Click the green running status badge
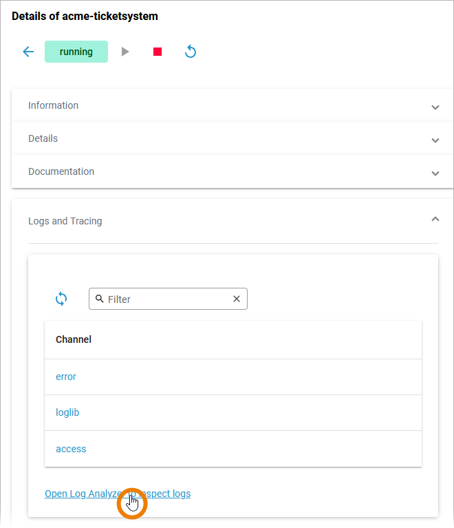The height and width of the screenshot is (528, 454). (x=76, y=52)
